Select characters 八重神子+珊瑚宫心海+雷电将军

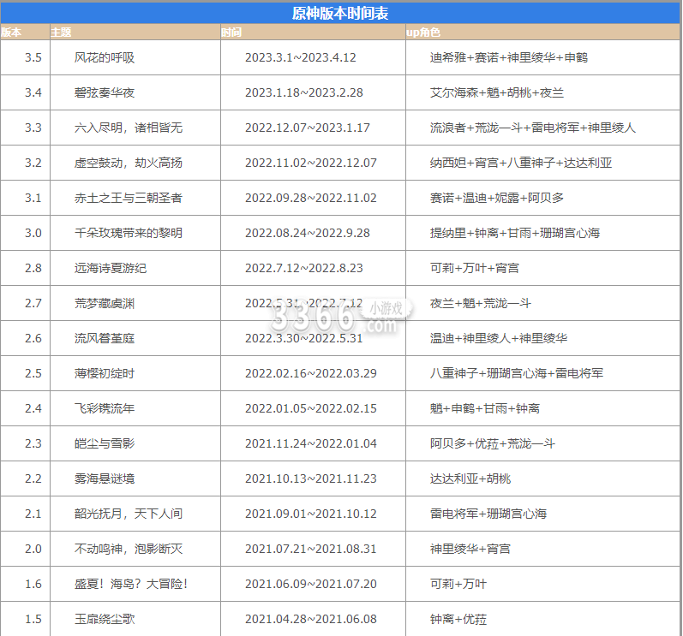517,373
